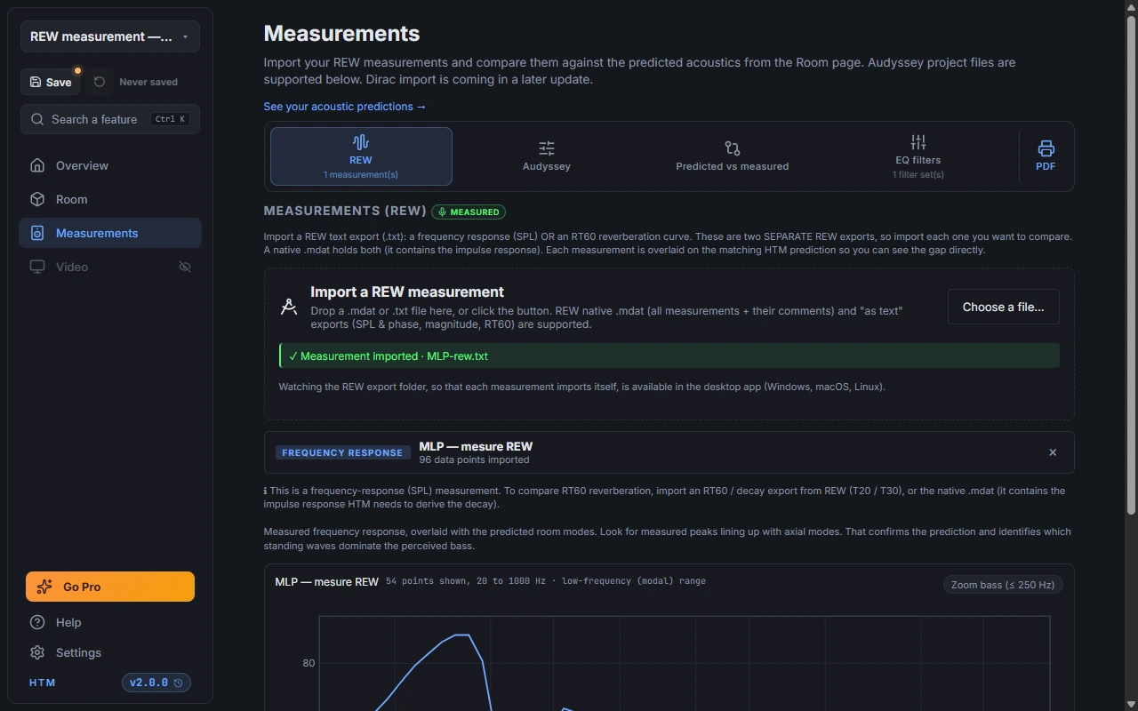The width and height of the screenshot is (1138, 711).
Task: Click the Measurements page heading
Action: 341,33
